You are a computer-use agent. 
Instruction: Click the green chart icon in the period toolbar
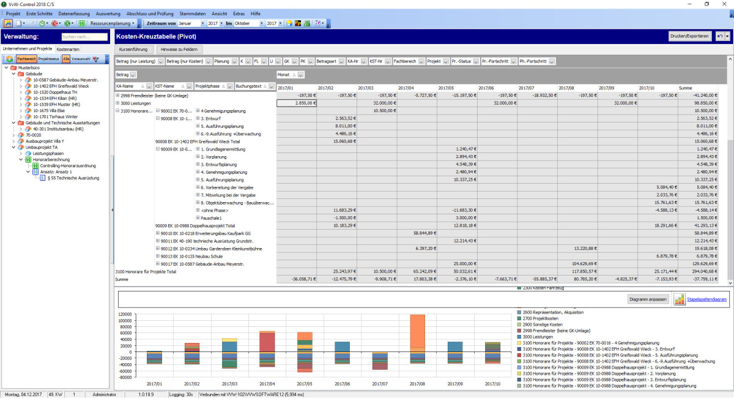point(307,23)
